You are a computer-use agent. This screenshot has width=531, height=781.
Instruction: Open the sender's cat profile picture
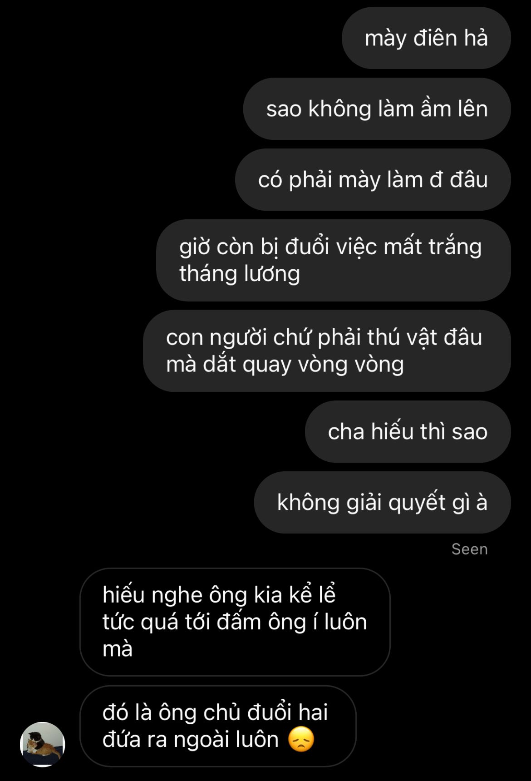click(43, 744)
